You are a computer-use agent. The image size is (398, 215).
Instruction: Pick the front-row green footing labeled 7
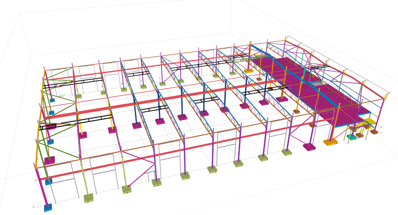click(238, 163)
